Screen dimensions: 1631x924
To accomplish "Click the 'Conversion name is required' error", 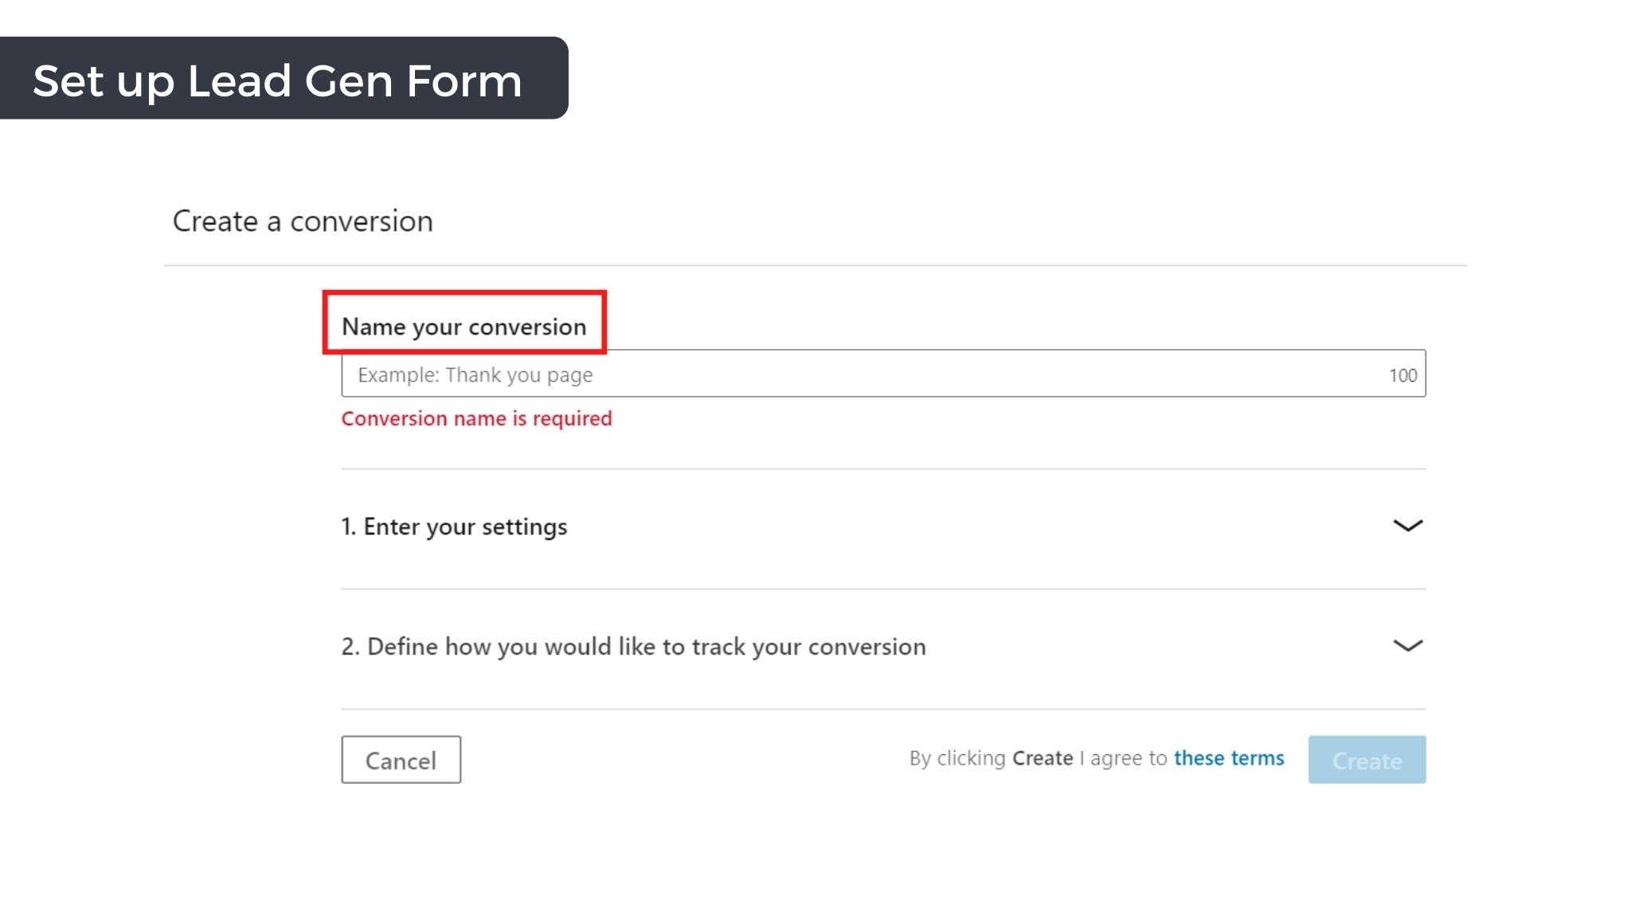I will click(x=476, y=419).
